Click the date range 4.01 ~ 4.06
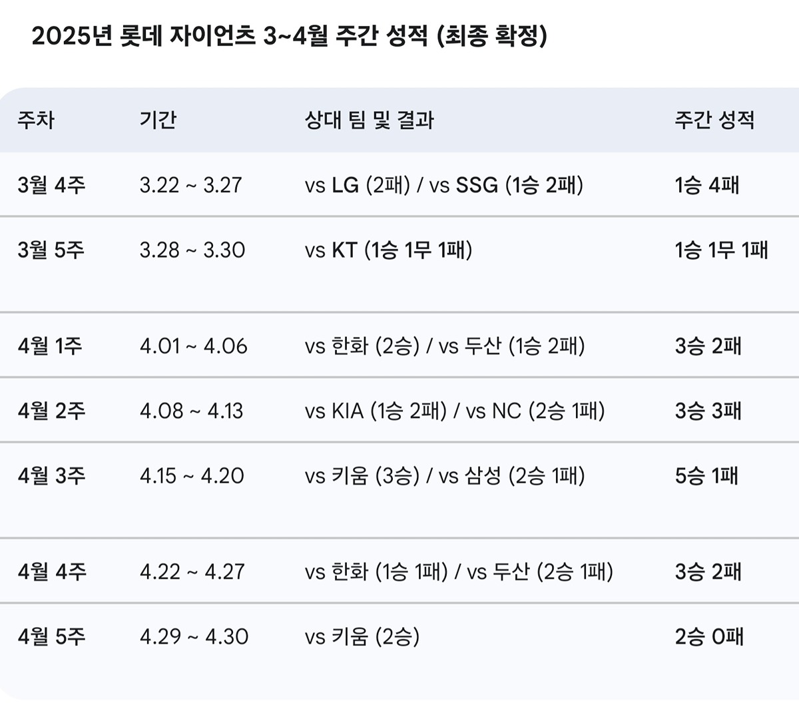Screen dimensions: 799x707 pyautogui.click(x=193, y=346)
